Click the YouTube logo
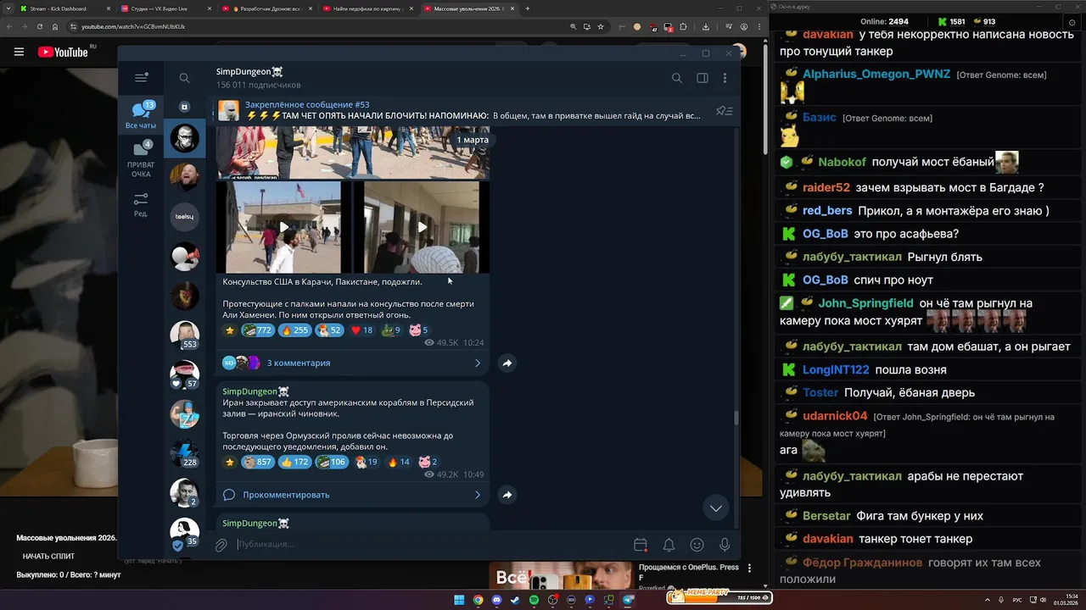 [x=64, y=52]
